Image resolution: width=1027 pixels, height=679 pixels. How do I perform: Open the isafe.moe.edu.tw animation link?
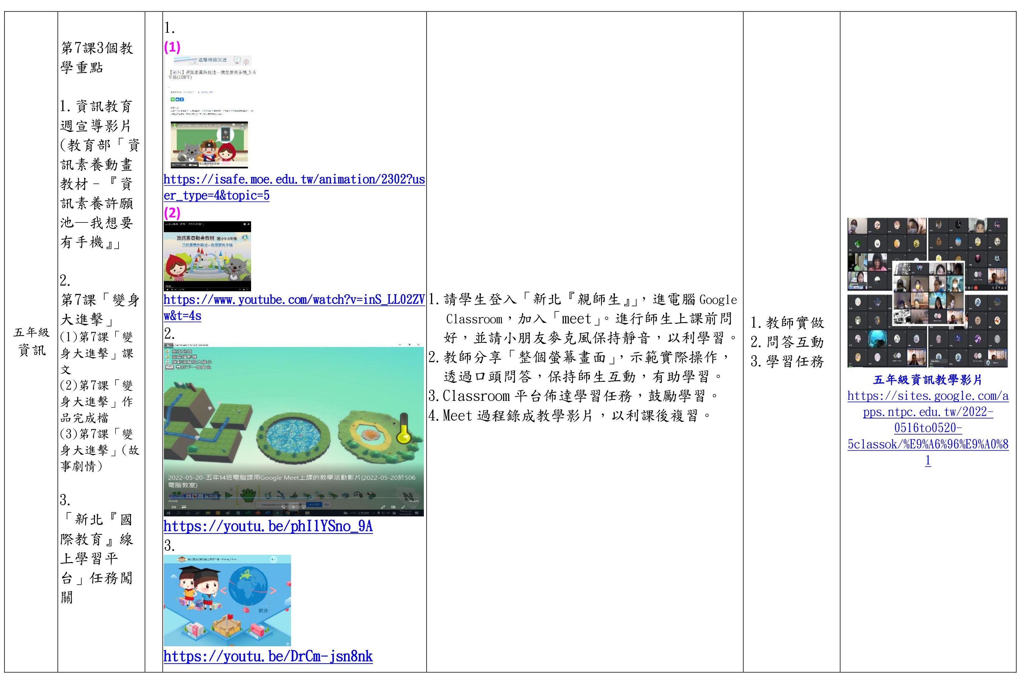[294, 179]
